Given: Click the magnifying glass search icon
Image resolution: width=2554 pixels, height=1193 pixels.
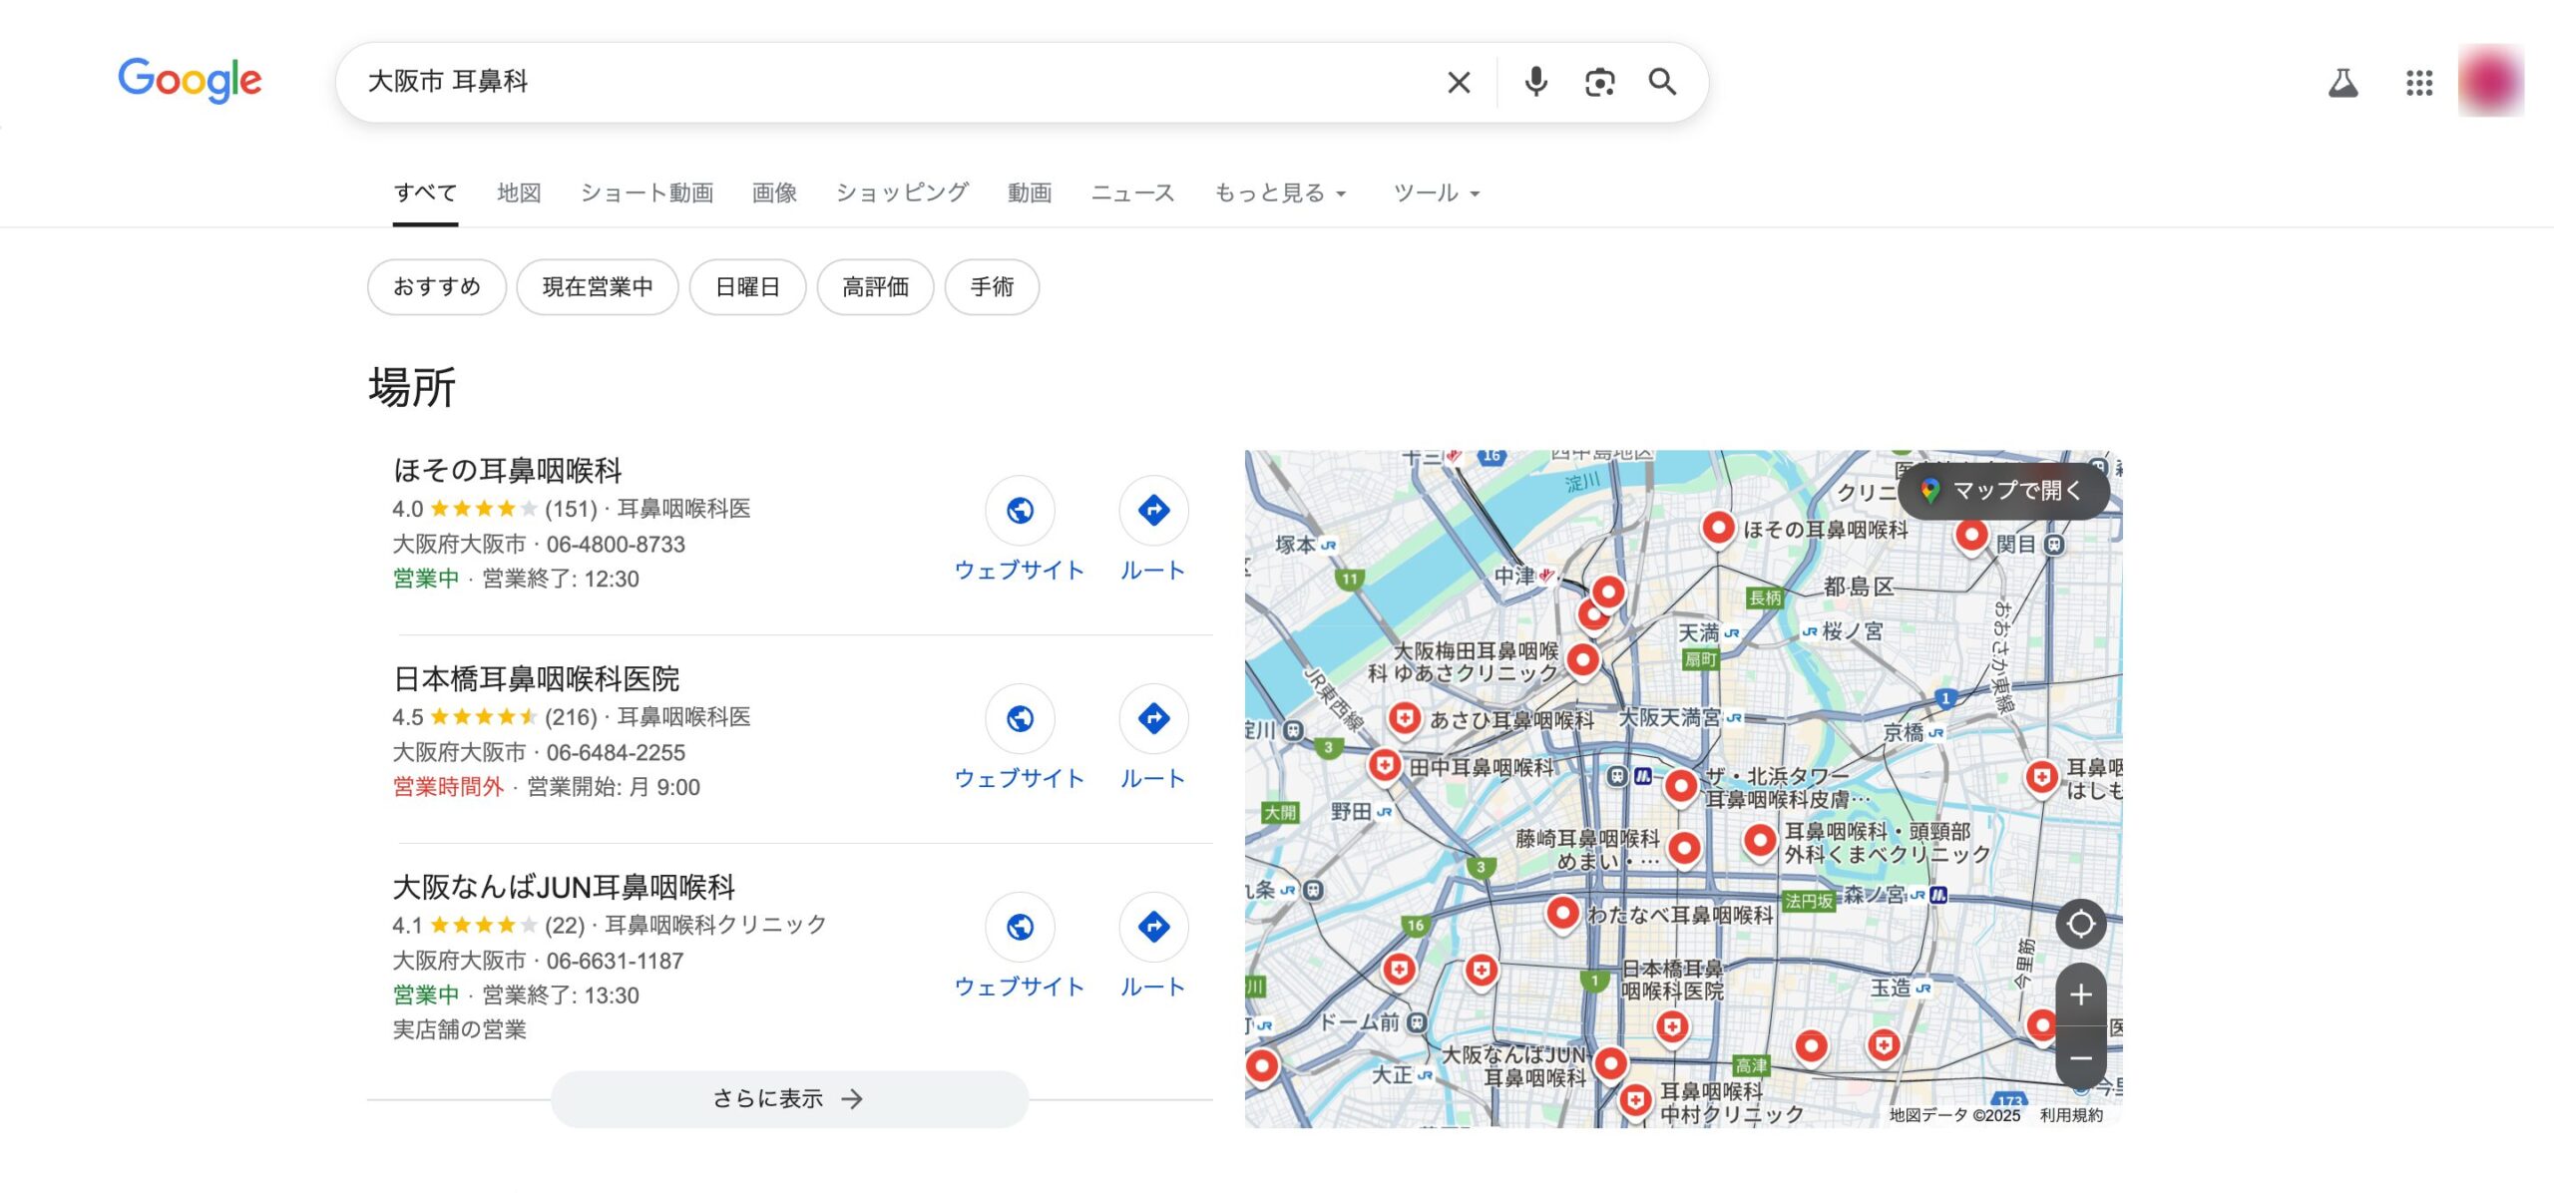Looking at the screenshot, I should (1662, 82).
